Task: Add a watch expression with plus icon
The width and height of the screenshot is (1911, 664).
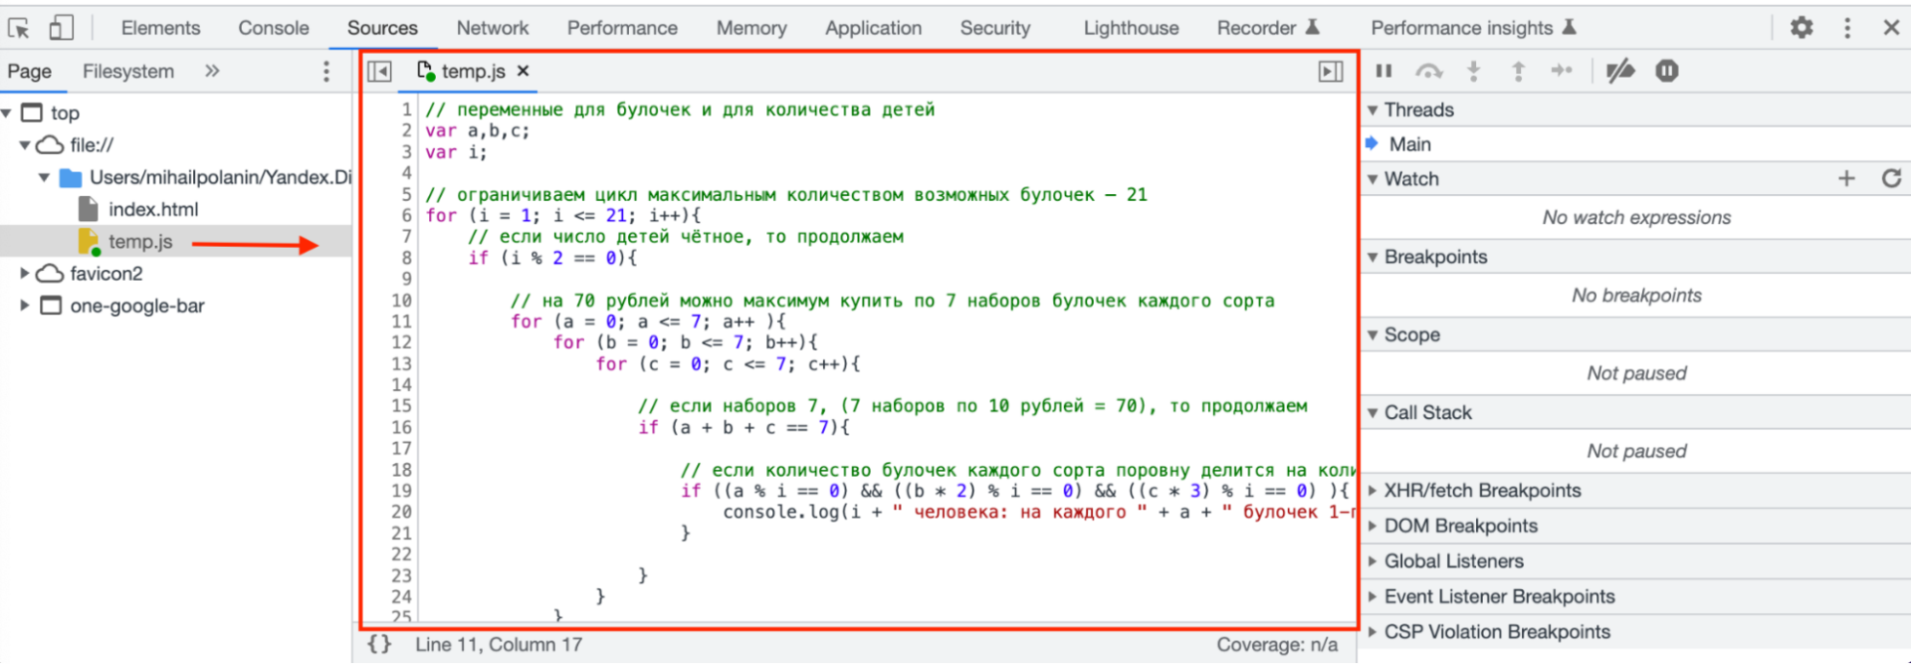Action: pyautogui.click(x=1846, y=178)
